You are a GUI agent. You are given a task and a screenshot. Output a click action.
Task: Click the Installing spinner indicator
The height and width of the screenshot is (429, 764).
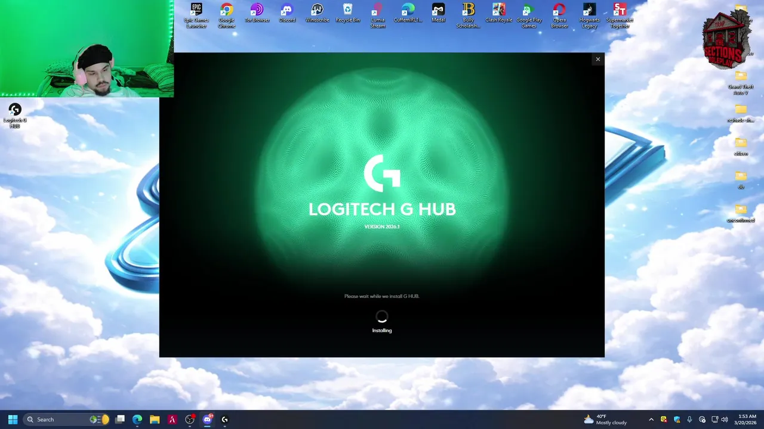[x=382, y=316]
